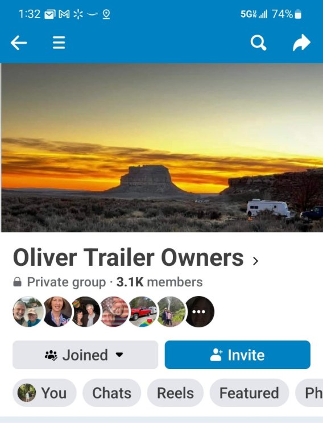Select the Featured tab
Image resolution: width=323 pixels, height=427 pixels.
[x=249, y=393]
